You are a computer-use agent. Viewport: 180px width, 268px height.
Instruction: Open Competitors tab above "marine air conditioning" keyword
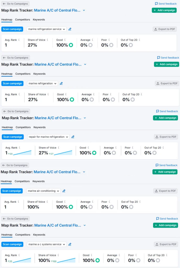22,181
